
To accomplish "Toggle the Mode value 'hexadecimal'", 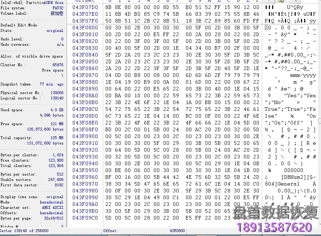I will click(51, 202).
